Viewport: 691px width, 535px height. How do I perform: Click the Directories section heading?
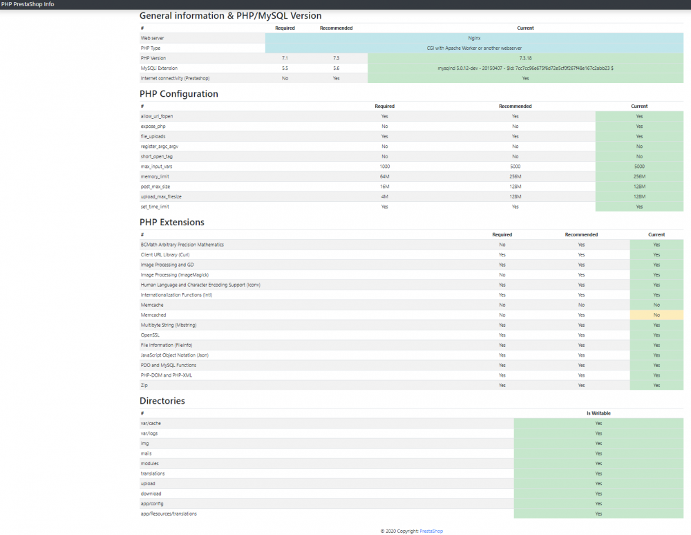[162, 401]
